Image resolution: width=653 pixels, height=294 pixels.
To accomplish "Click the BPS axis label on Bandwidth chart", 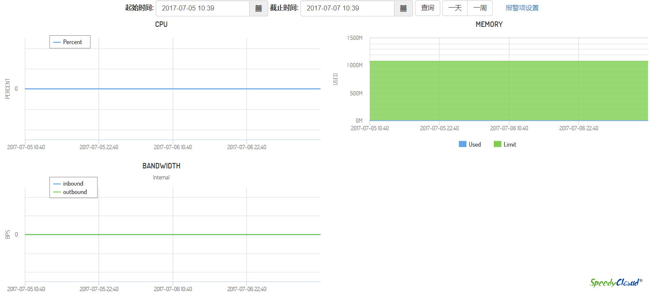I will point(8,234).
